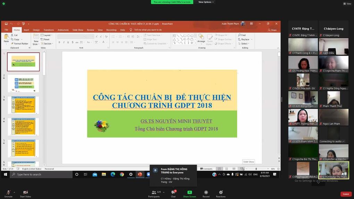Click Start From Beginning quick access icon
Screen dimensions: 354x199
click(24, 24)
